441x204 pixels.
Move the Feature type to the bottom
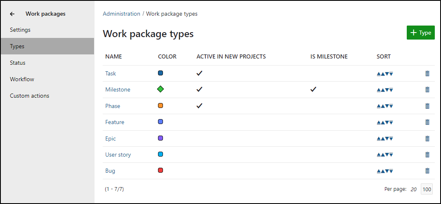391,122
